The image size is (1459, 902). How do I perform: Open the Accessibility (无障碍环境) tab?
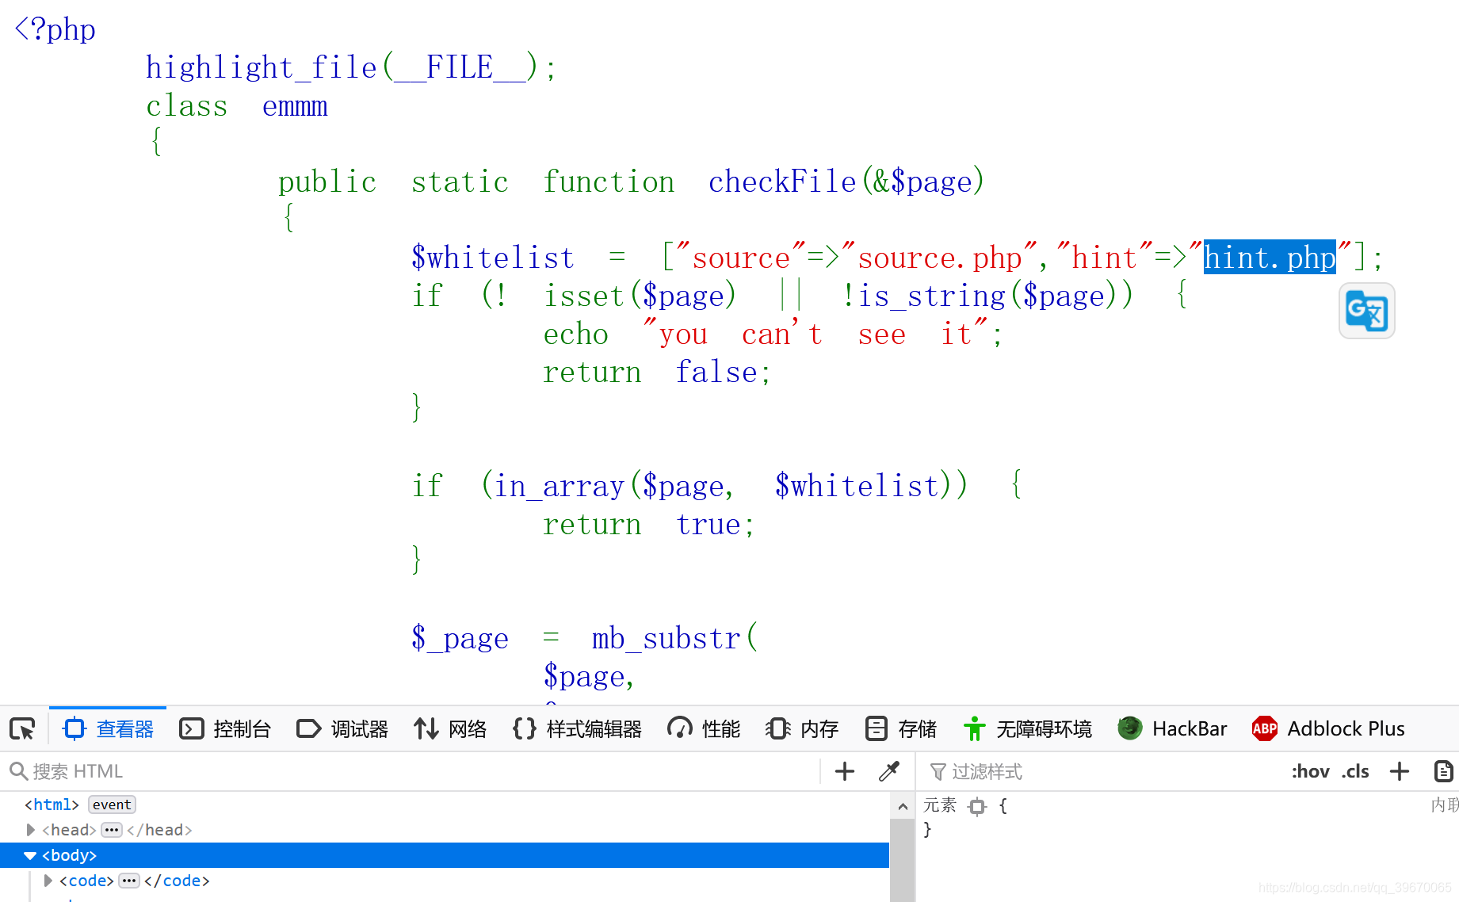[1027, 728]
